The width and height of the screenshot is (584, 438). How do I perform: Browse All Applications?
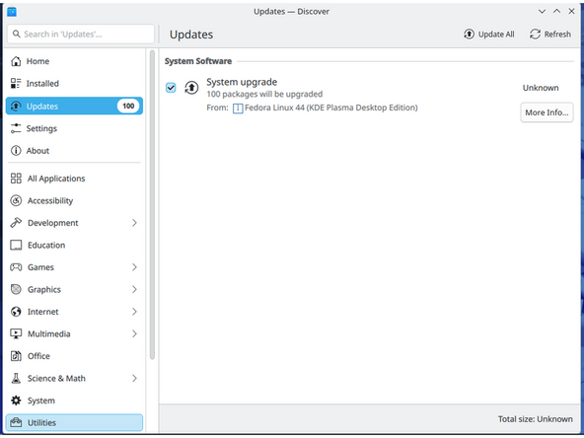[x=74, y=179]
